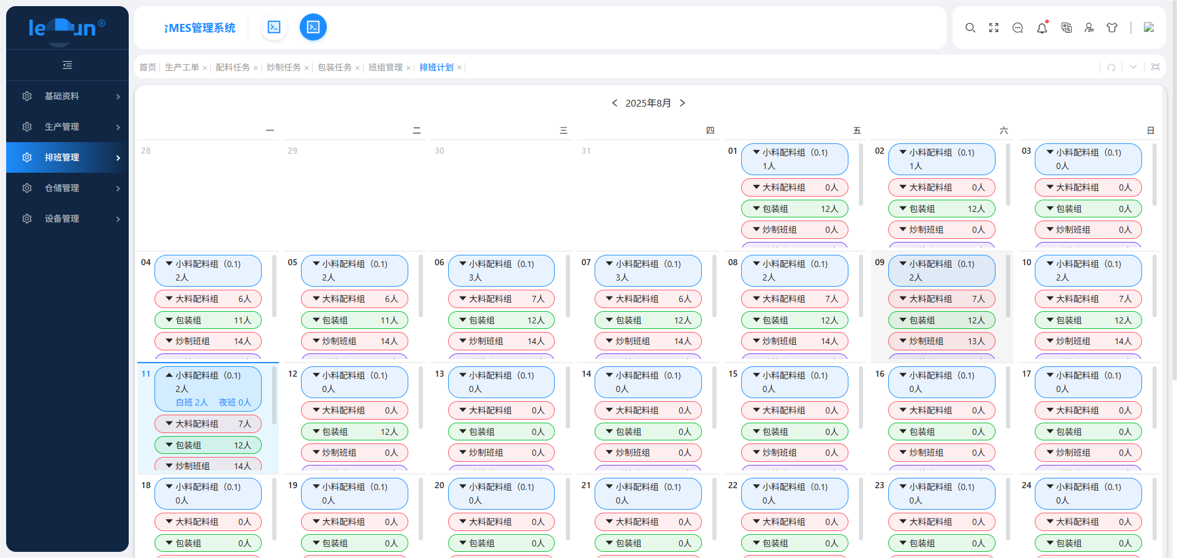
Task: Collapse the sidebar menu toggle icon
Action: coord(67,65)
